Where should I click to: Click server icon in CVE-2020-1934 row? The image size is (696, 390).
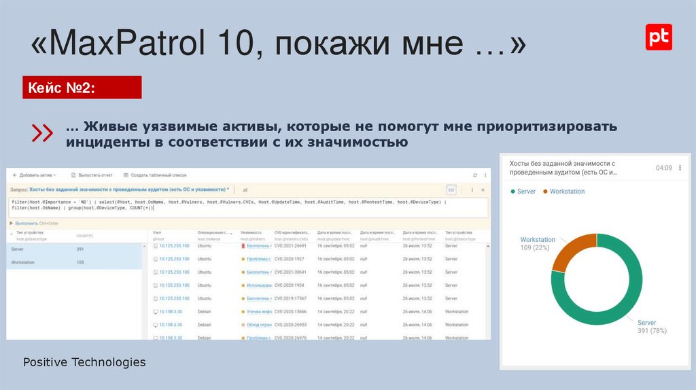tap(156, 286)
